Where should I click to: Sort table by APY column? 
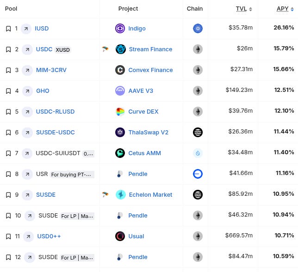tap(285, 9)
